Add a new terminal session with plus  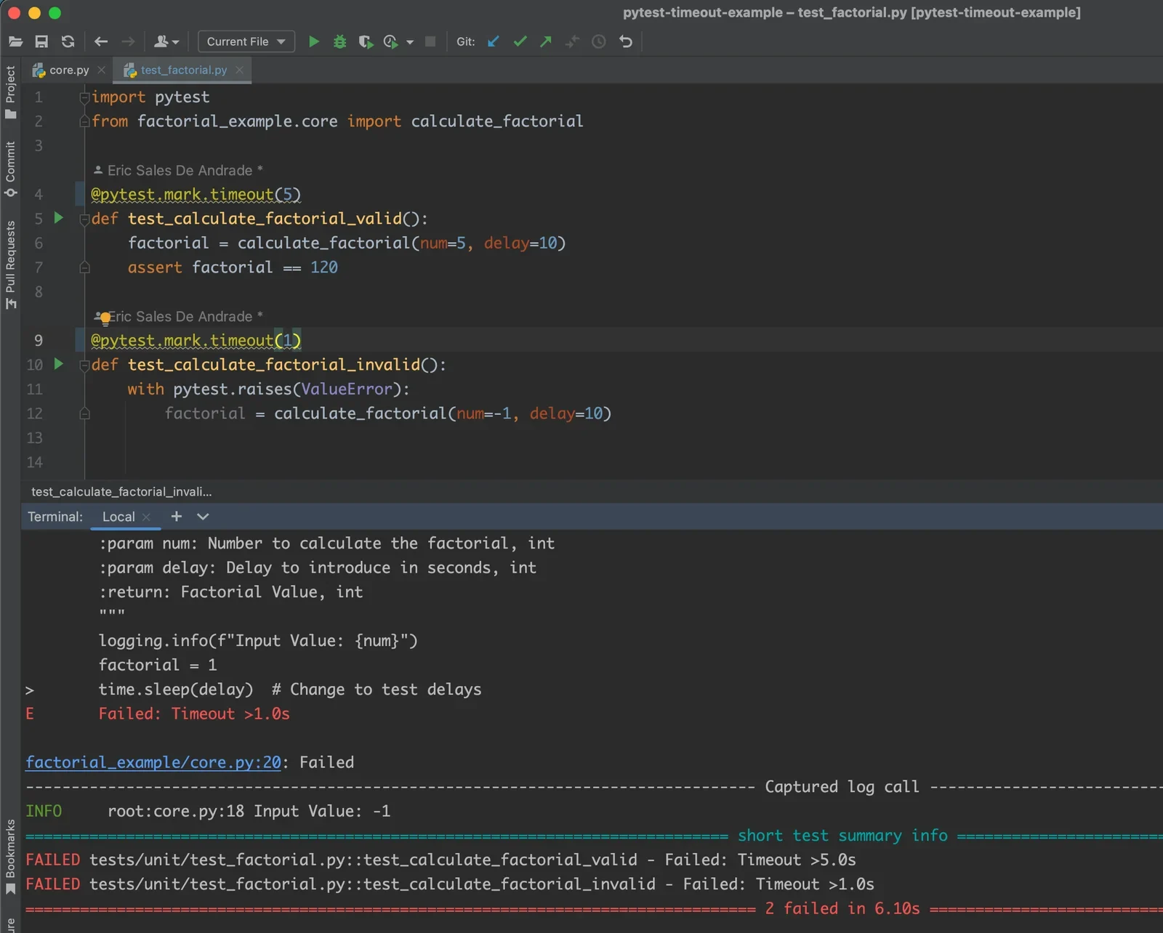pyautogui.click(x=176, y=516)
